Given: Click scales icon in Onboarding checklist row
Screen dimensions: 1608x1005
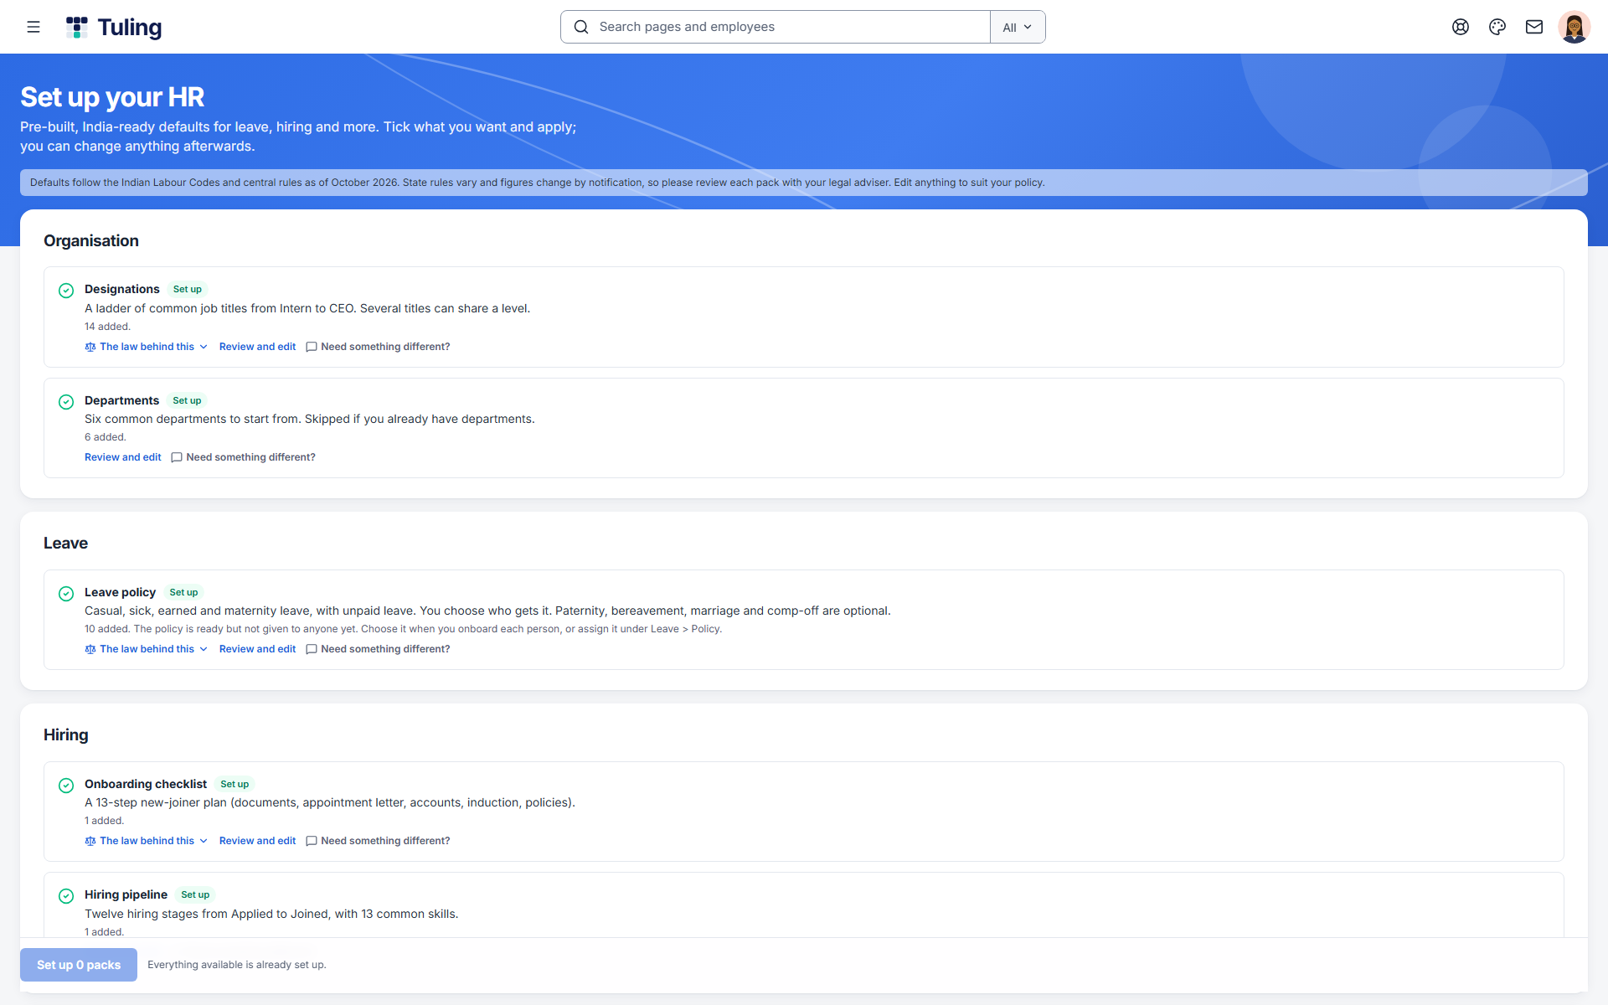Looking at the screenshot, I should click(90, 841).
